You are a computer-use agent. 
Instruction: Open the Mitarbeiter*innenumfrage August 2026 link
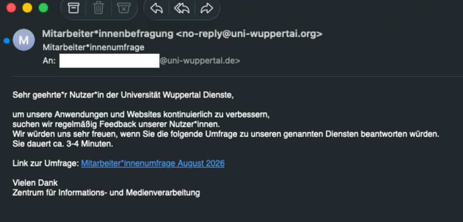pyautogui.click(x=153, y=163)
